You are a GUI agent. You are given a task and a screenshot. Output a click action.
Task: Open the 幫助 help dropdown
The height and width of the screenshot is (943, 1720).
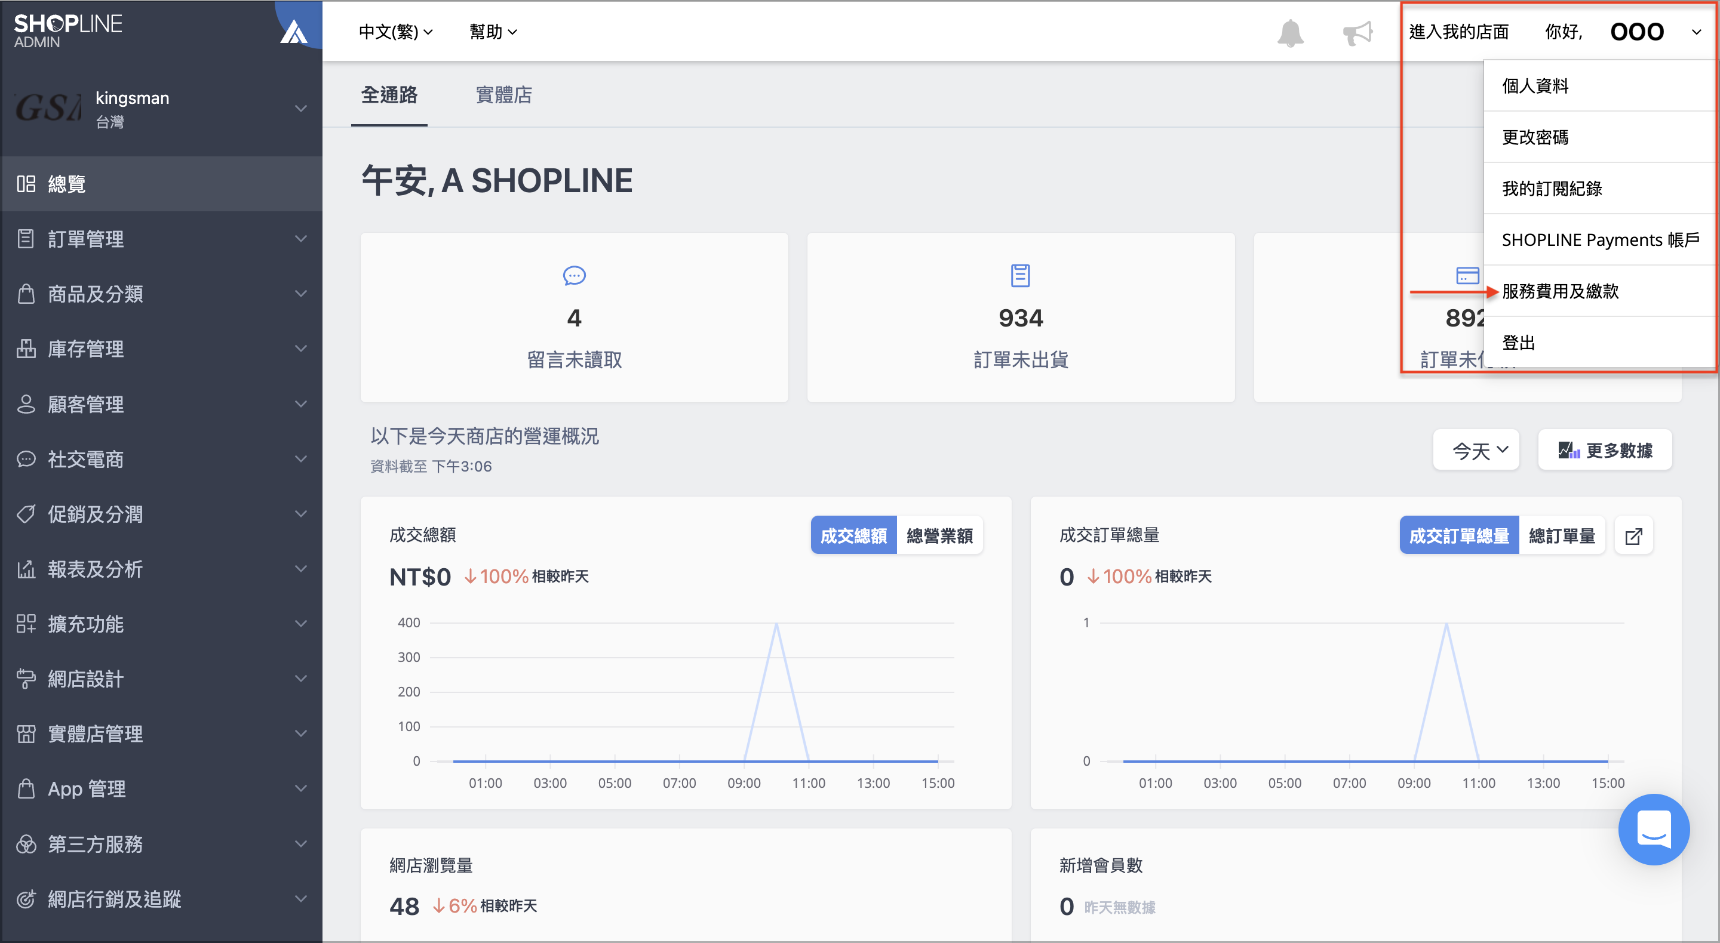(x=493, y=32)
